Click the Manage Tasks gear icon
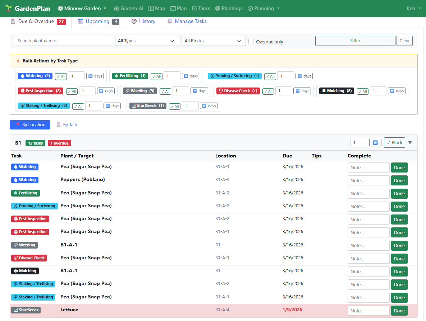Screen dimensions: 426x321 169,21
